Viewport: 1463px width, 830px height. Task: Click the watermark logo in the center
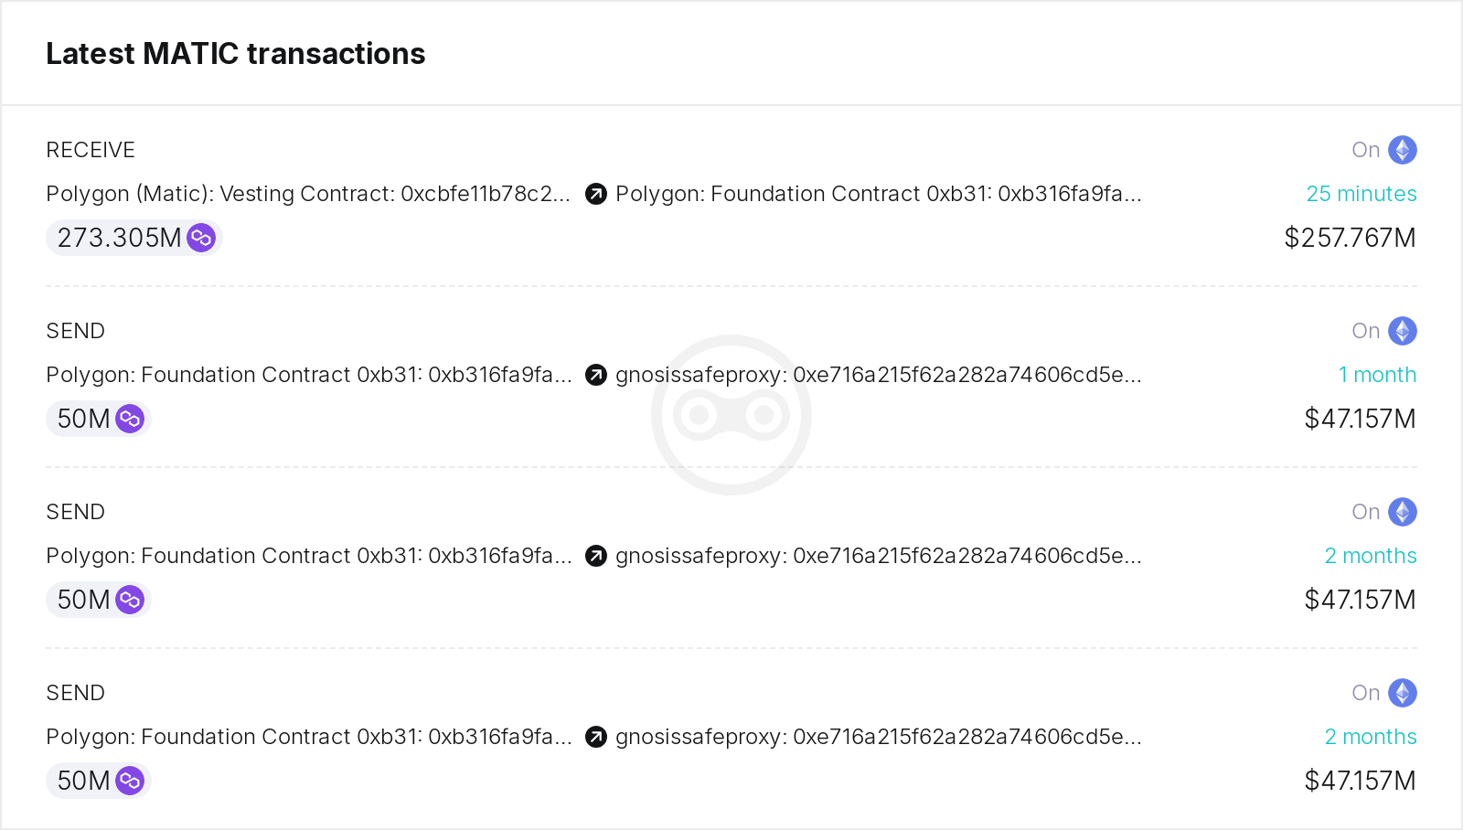[731, 415]
